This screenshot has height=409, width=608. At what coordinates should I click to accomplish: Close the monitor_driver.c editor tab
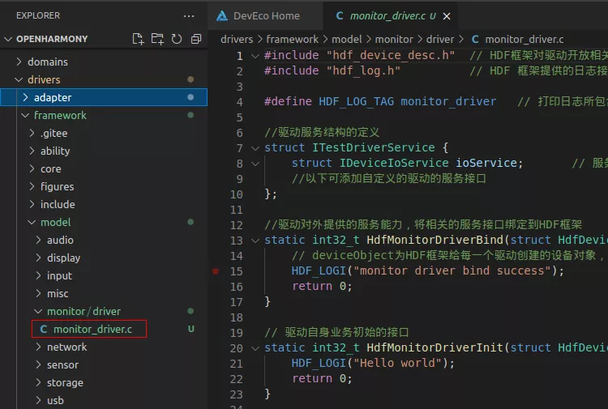click(x=447, y=16)
